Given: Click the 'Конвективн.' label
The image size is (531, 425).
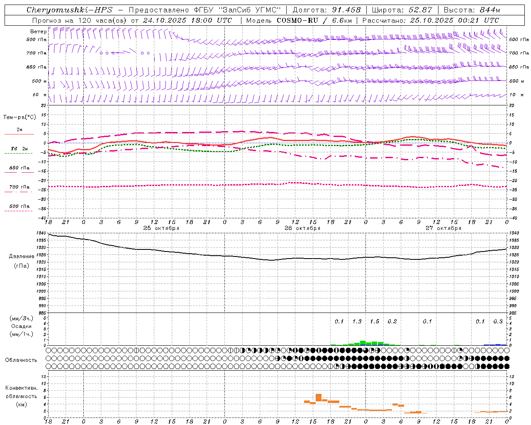Looking at the screenshot, I should (21, 388).
